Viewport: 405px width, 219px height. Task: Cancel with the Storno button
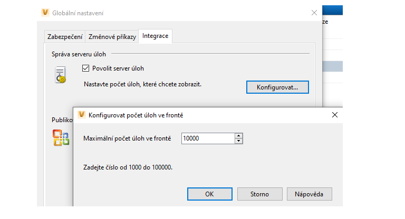tap(259, 194)
